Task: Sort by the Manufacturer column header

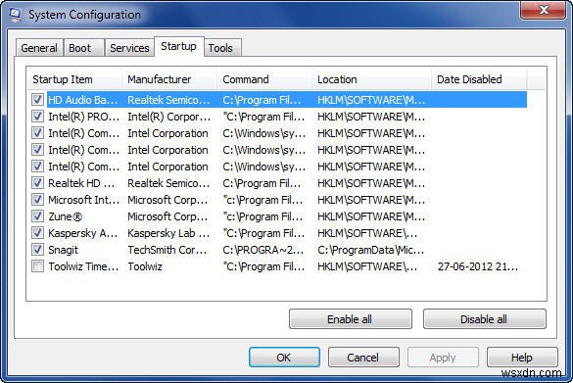Action: [x=169, y=79]
